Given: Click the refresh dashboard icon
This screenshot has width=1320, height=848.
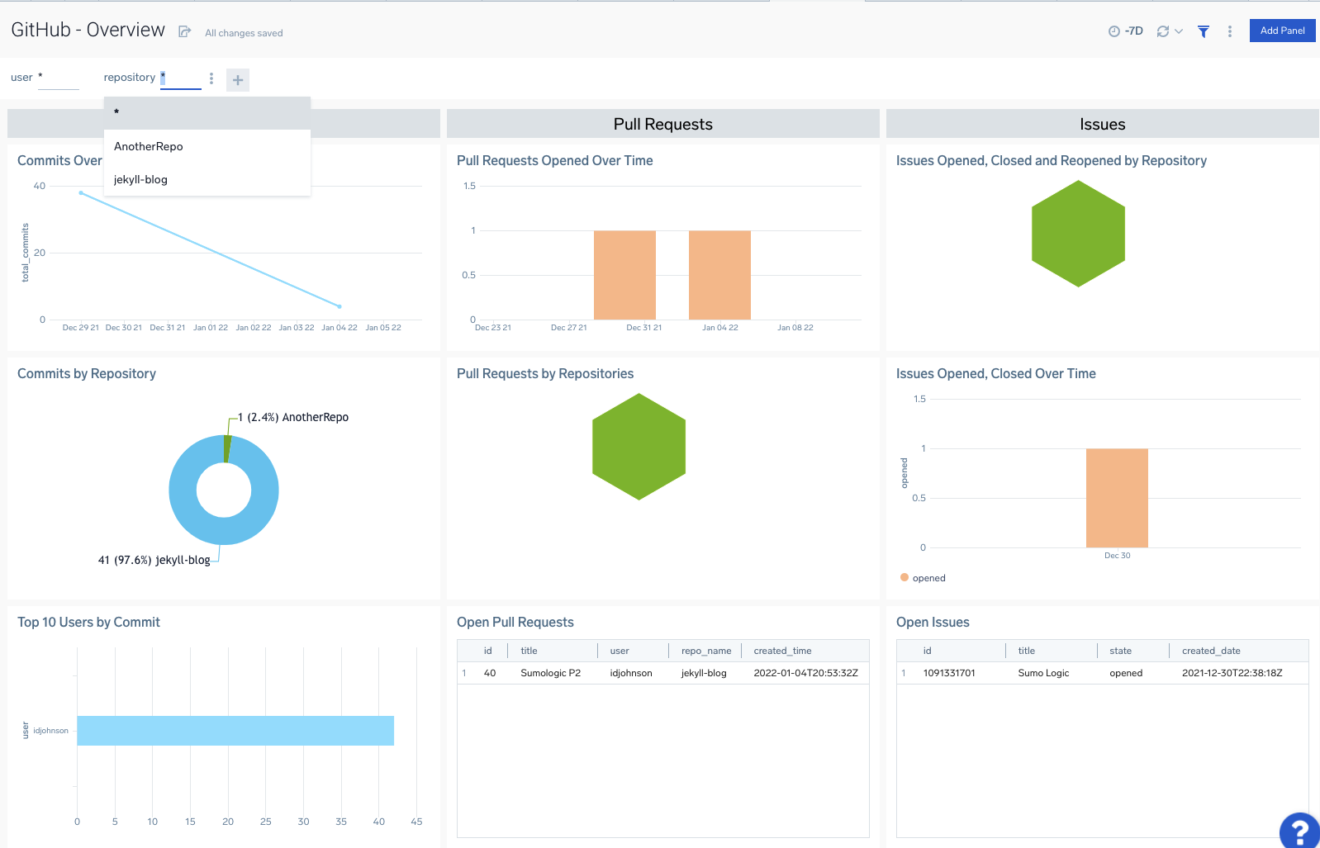Looking at the screenshot, I should click(x=1163, y=31).
